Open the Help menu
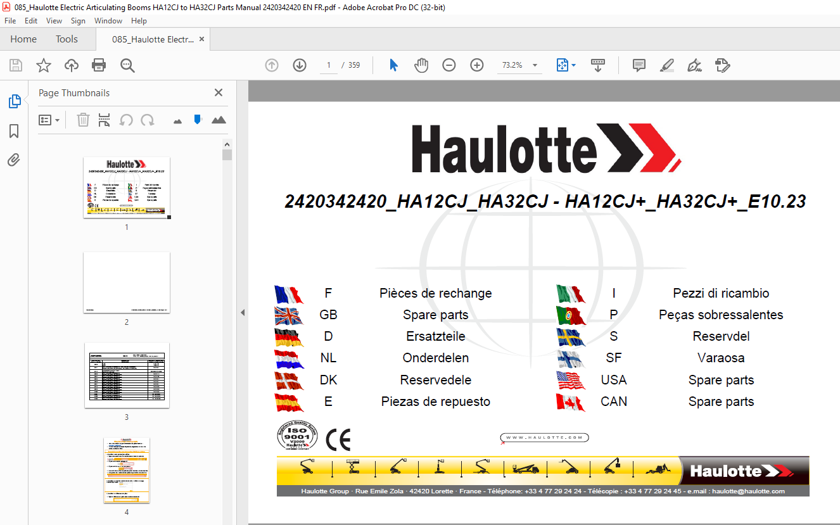This screenshot has width=840, height=525. point(139,21)
